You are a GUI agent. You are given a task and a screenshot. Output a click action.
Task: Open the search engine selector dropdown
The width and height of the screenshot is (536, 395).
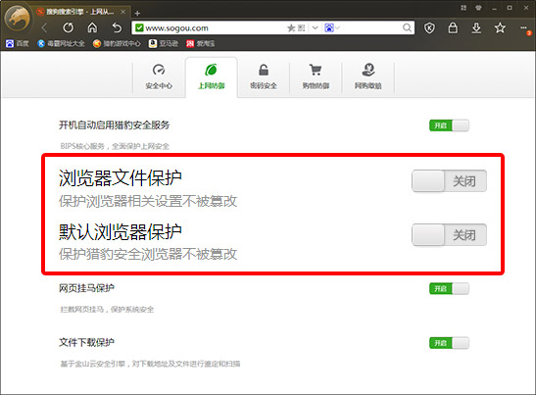pos(332,27)
